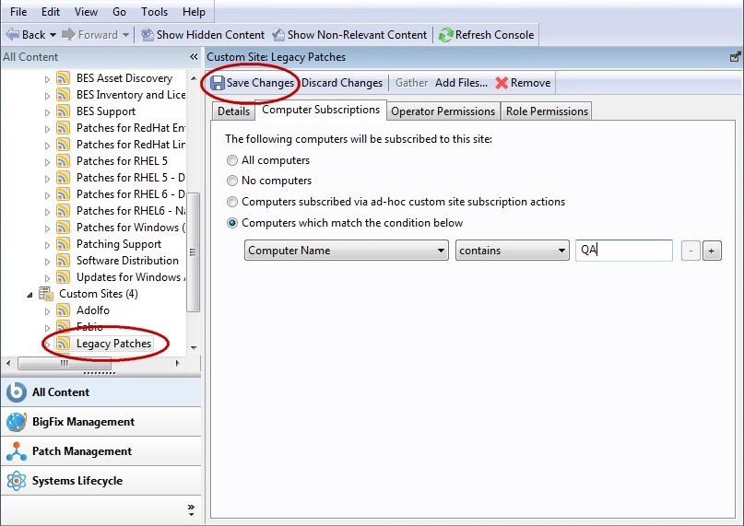This screenshot has width=744, height=526.
Task: Click the Adolfo site icon
Action: pyautogui.click(x=63, y=310)
